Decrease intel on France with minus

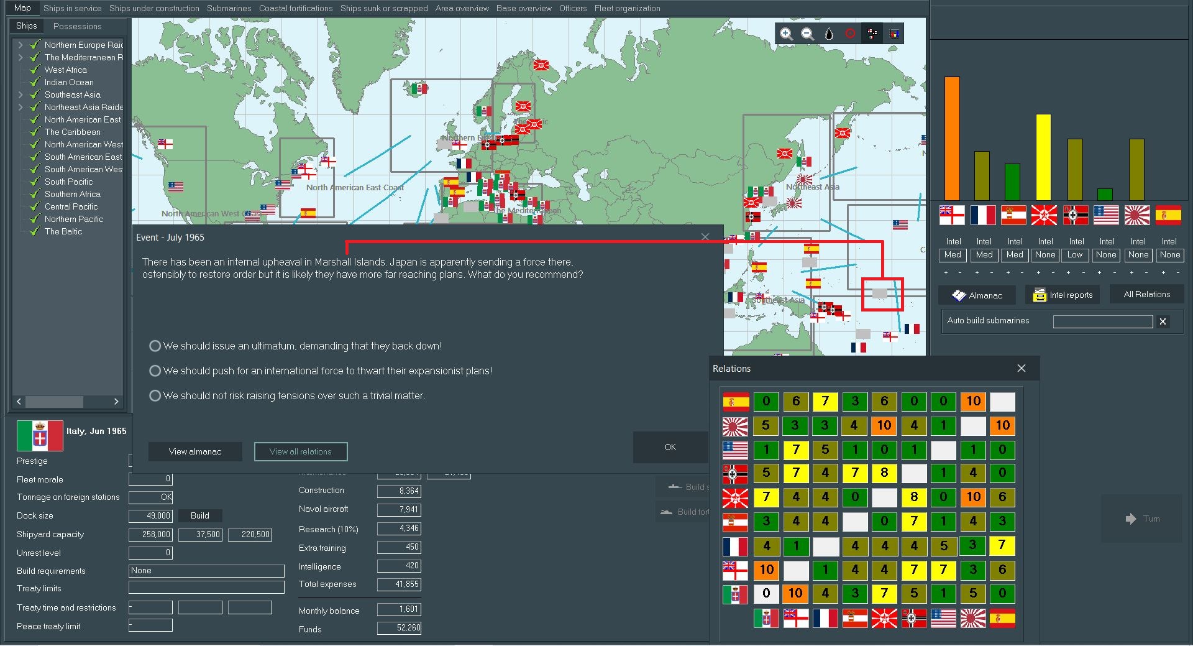pos(991,273)
